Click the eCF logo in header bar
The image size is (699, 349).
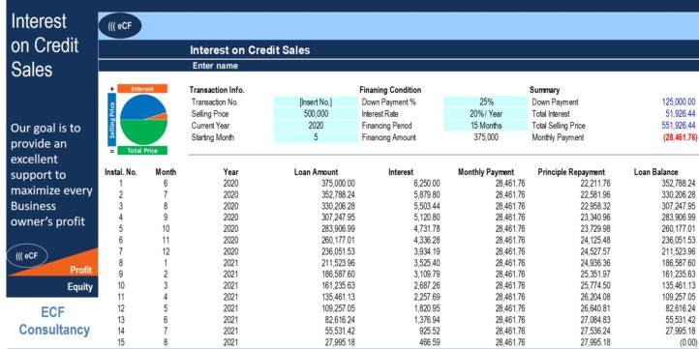[120, 26]
